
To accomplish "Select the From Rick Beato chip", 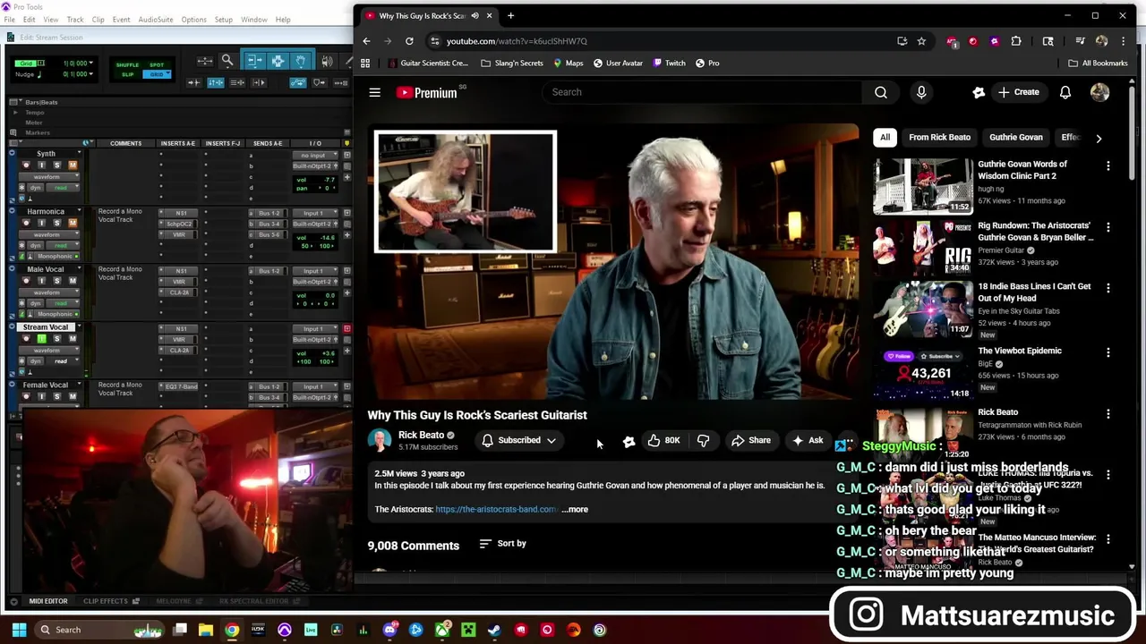I will [x=939, y=138].
